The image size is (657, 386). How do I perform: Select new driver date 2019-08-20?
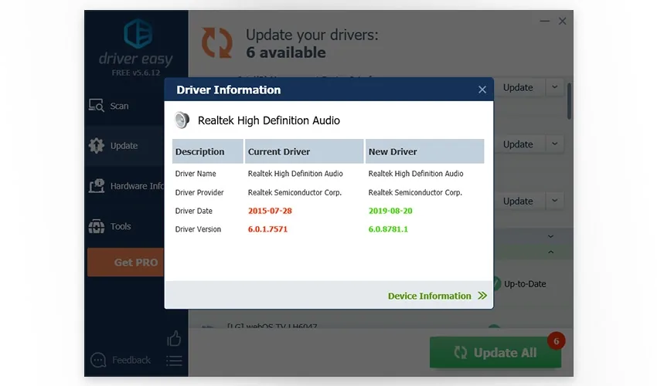390,211
